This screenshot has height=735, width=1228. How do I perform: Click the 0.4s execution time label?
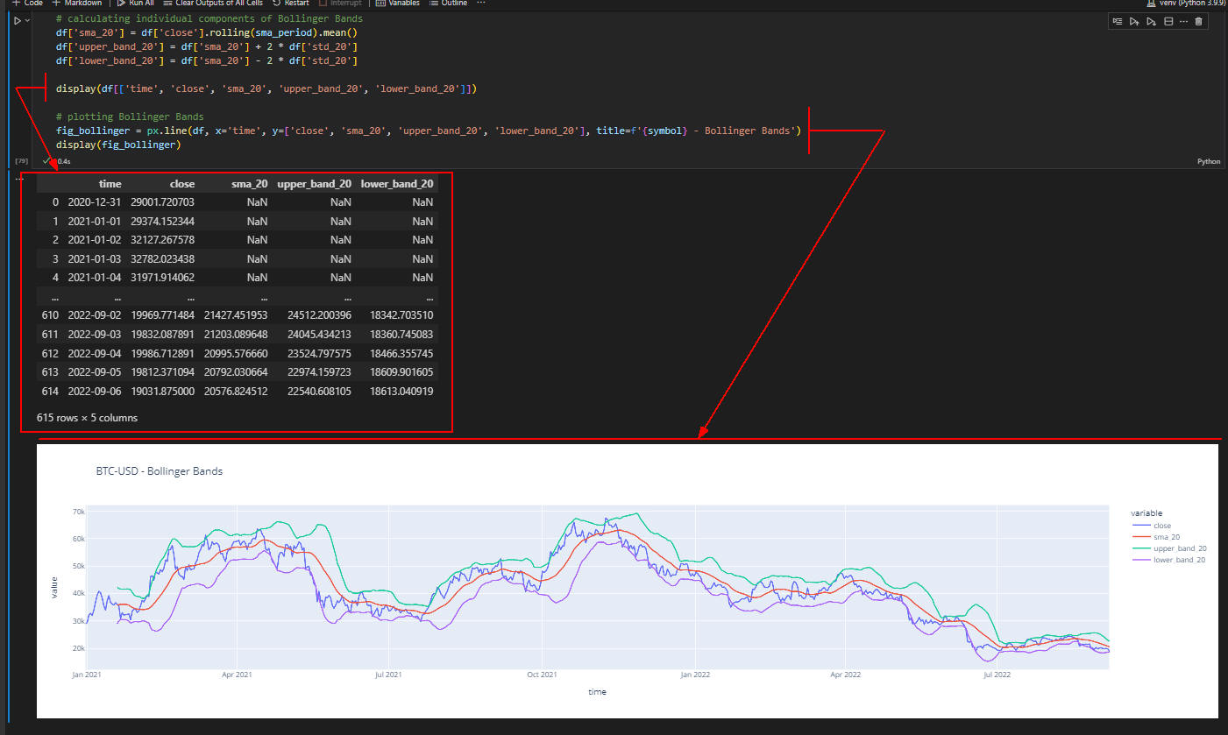point(64,162)
